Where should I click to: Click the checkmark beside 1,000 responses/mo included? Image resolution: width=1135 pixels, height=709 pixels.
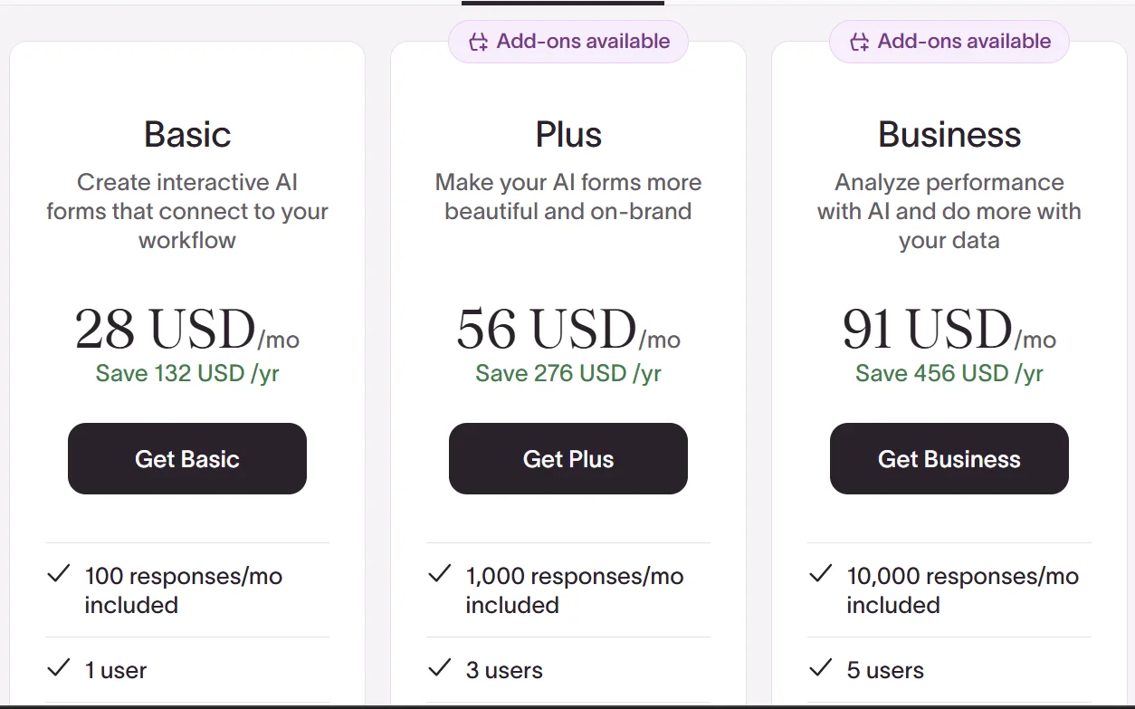click(x=440, y=574)
